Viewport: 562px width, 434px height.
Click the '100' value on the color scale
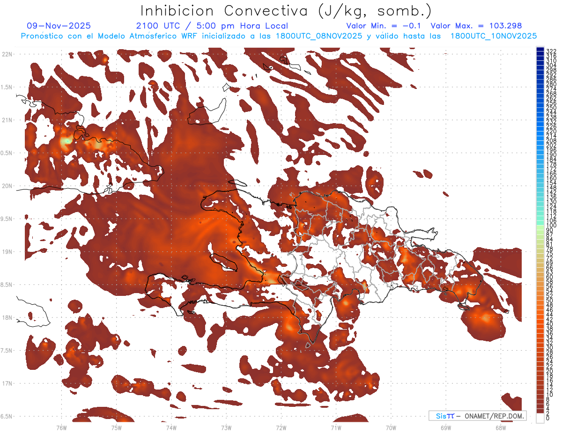coord(551,226)
